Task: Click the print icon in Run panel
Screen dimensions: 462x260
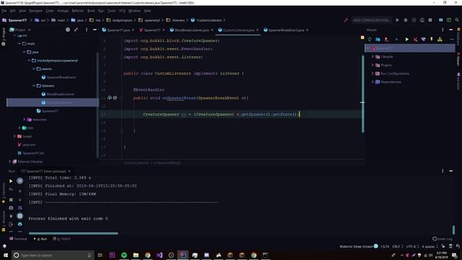Action: (x=19, y=225)
